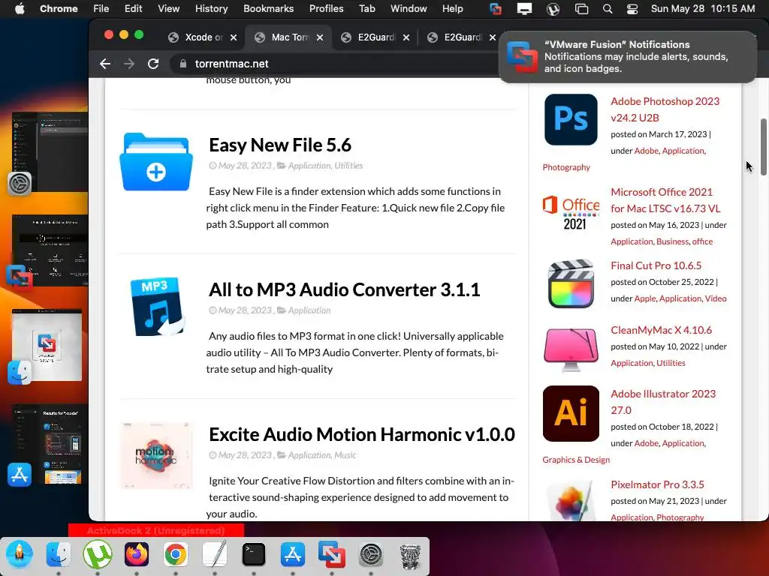Open Terminal from the dock
769x576 pixels.
[254, 554]
